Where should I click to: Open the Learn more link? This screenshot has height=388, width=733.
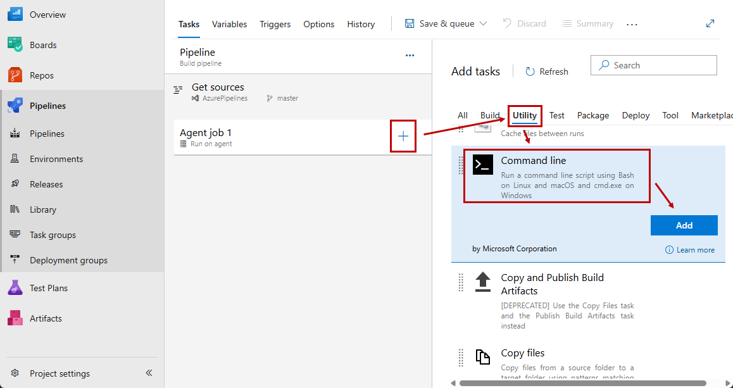695,249
